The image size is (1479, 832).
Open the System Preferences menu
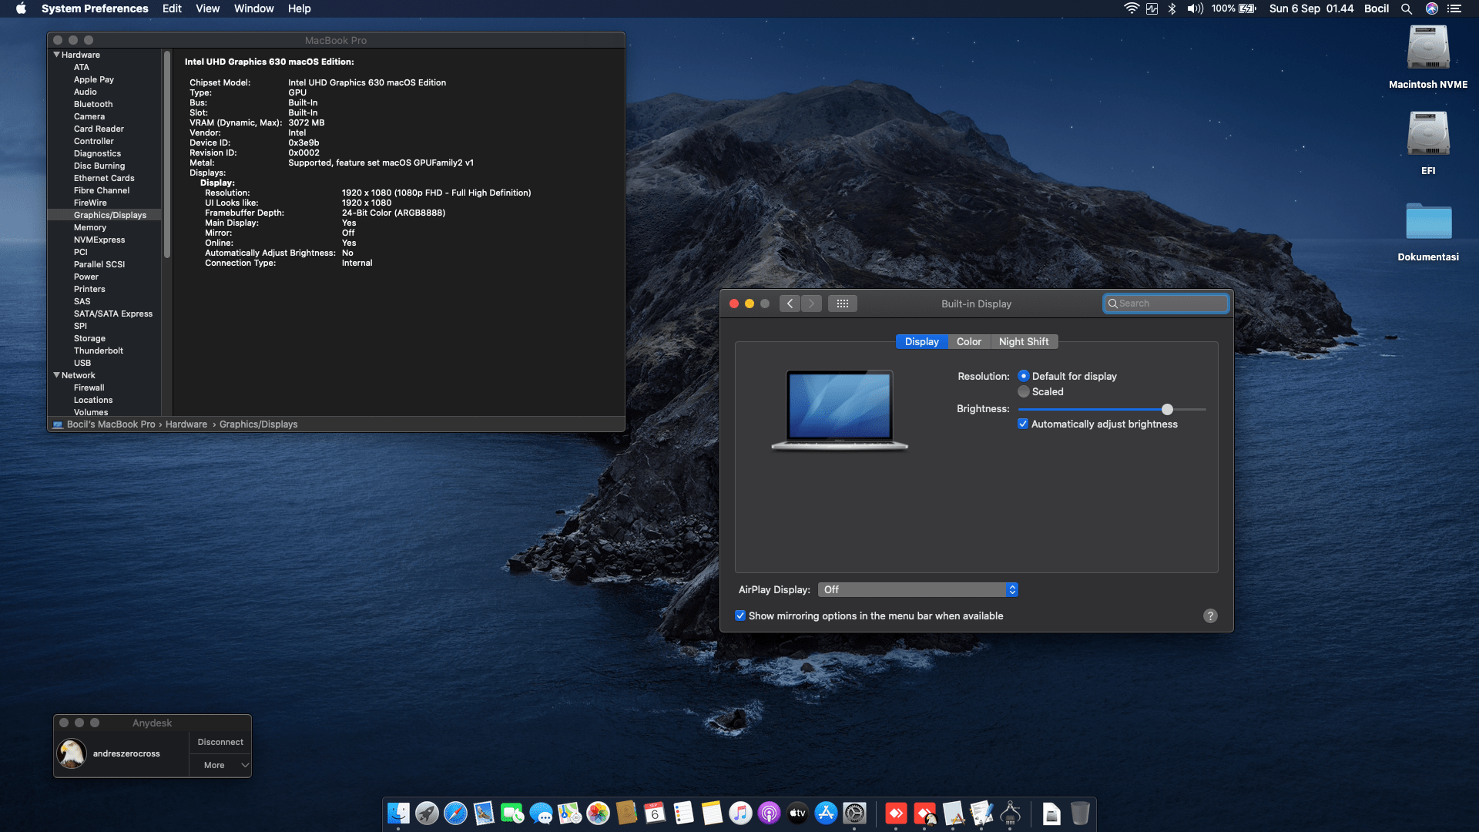(95, 8)
